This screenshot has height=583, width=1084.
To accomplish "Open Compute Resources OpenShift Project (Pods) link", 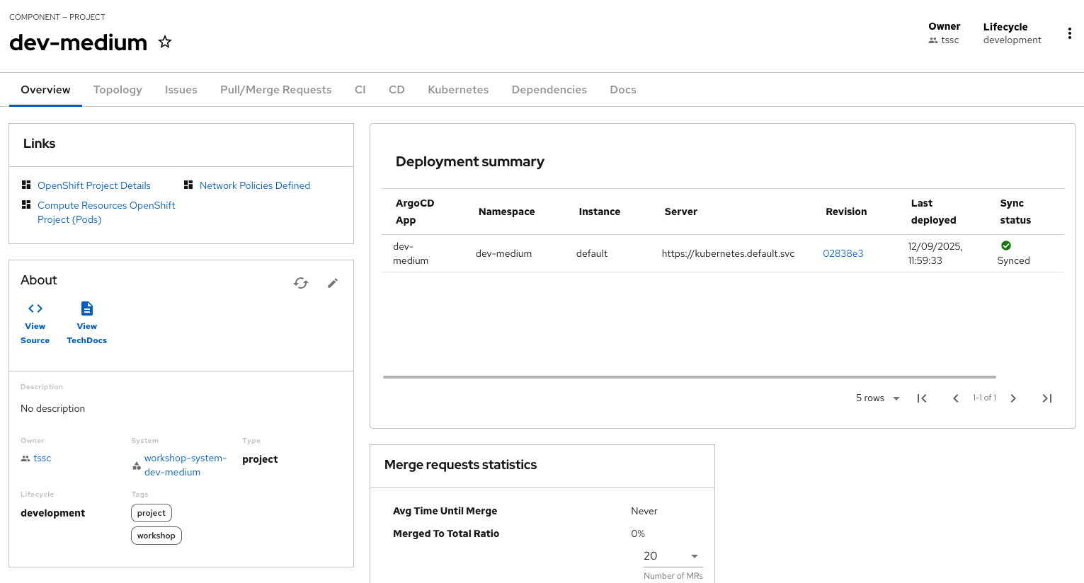I will pyautogui.click(x=106, y=212).
